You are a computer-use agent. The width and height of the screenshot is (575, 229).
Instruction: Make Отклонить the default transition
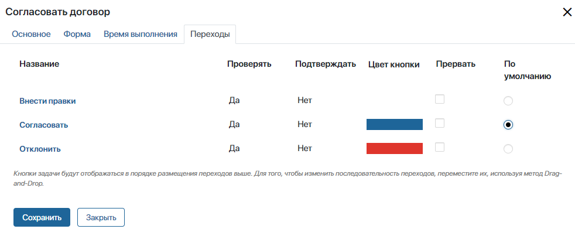tap(508, 149)
